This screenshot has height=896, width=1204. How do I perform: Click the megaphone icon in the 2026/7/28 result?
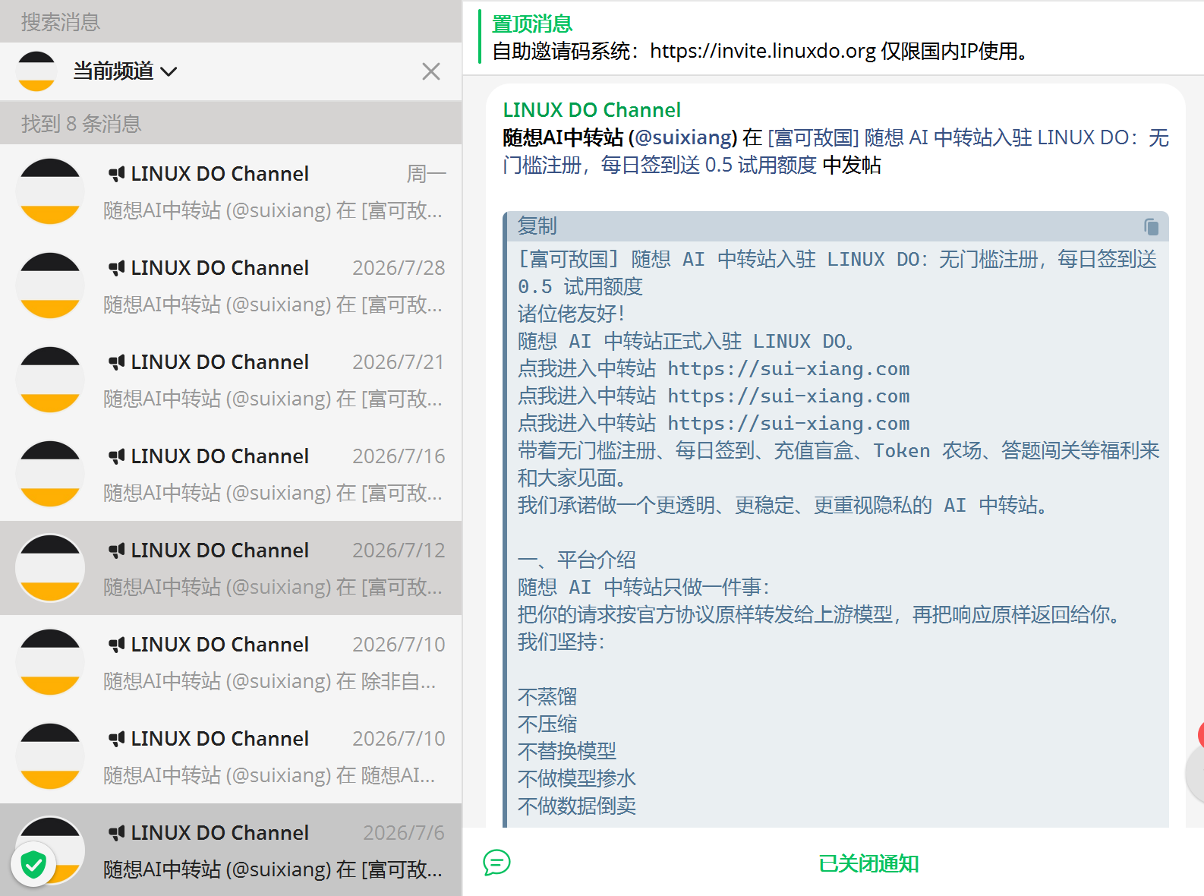[x=117, y=268]
